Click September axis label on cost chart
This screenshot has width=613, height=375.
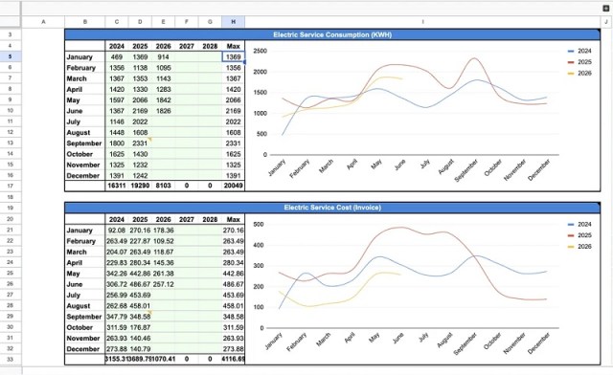click(465, 344)
